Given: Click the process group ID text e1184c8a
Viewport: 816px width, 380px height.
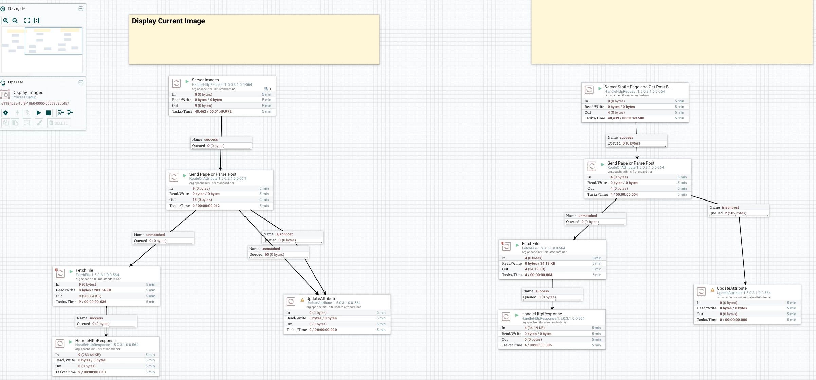Looking at the screenshot, I should (x=35, y=103).
